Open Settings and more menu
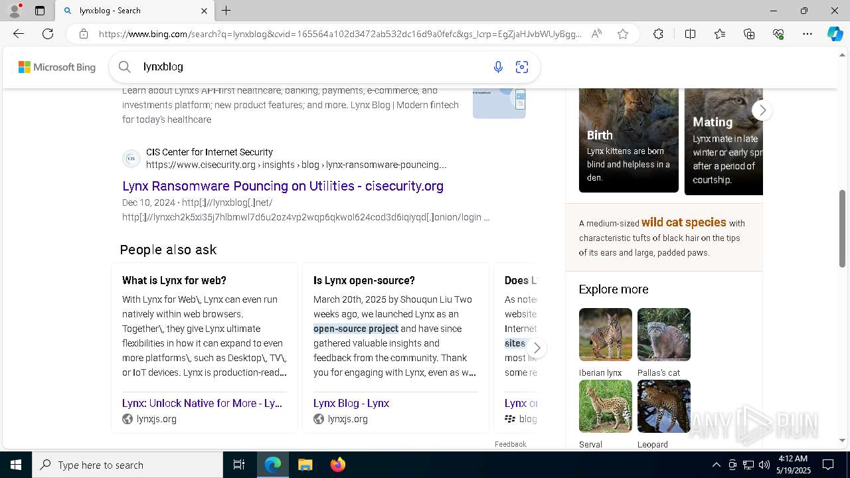Viewport: 850px width, 478px height. click(807, 34)
